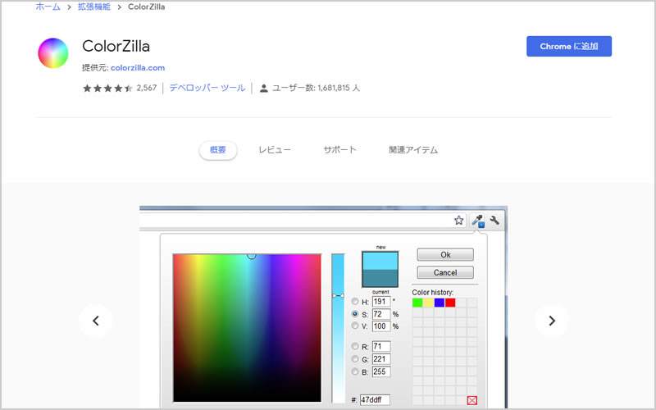Pick the red color history swatch

pyautogui.click(x=450, y=303)
